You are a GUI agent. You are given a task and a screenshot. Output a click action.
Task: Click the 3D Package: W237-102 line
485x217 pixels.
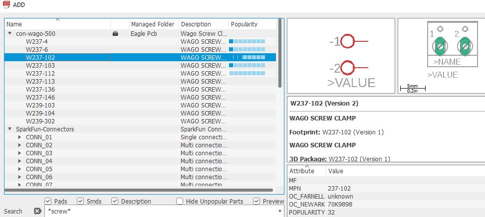340,159
